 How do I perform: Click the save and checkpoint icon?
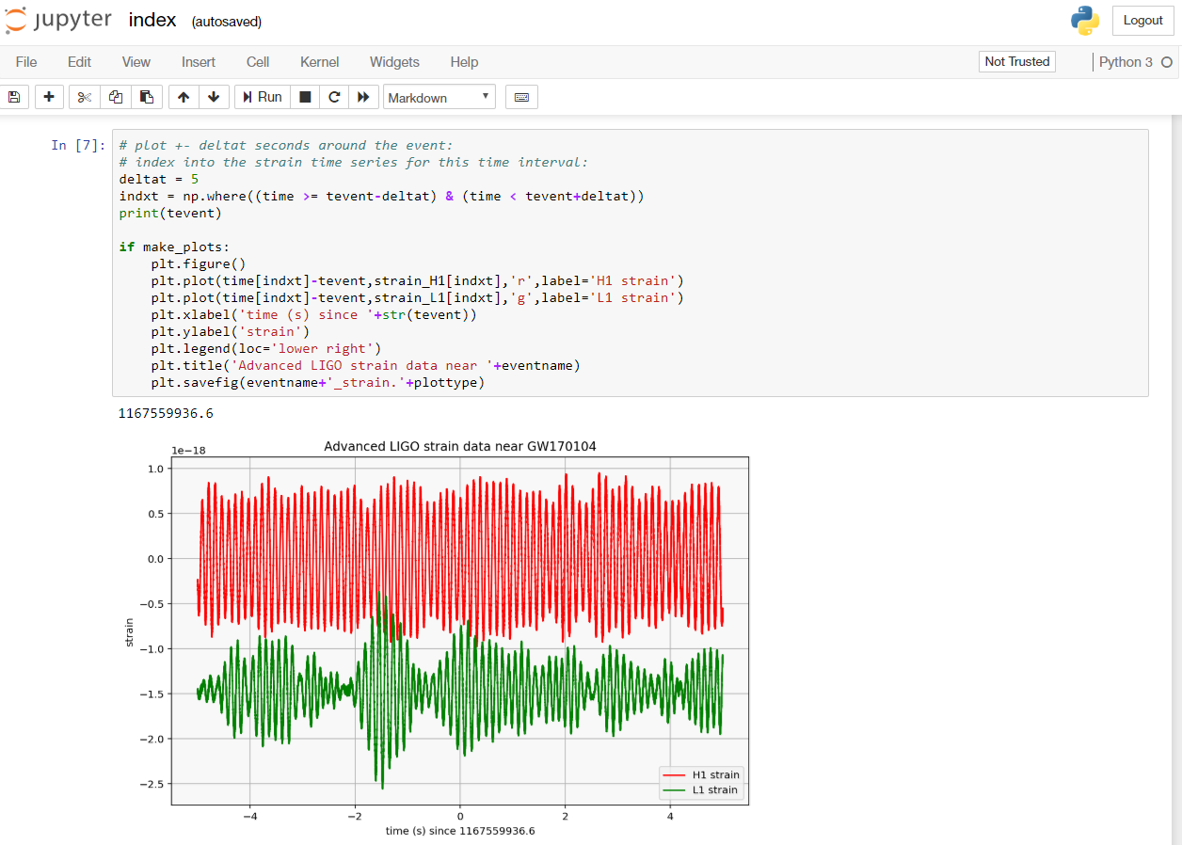coord(13,97)
